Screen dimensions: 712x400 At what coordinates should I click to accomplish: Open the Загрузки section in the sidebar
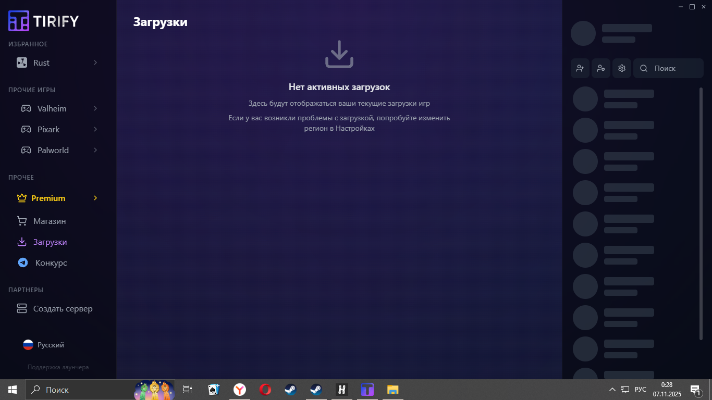[50, 242]
